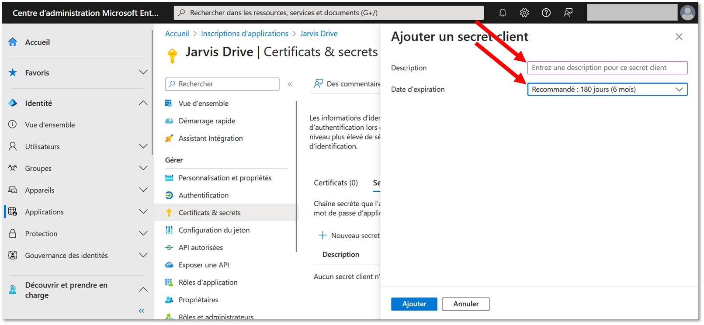Click the Rechercher menu search box
704x325 pixels.
click(x=222, y=84)
